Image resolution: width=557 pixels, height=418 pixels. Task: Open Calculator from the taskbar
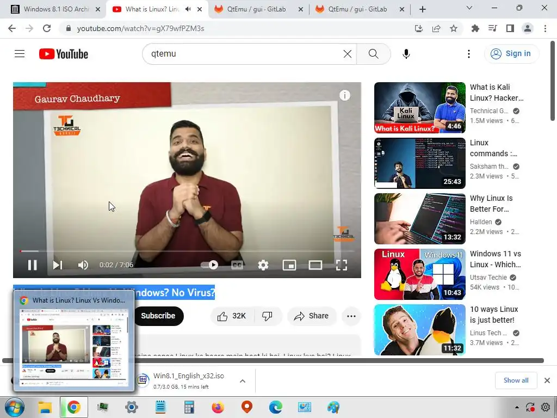tap(189, 407)
